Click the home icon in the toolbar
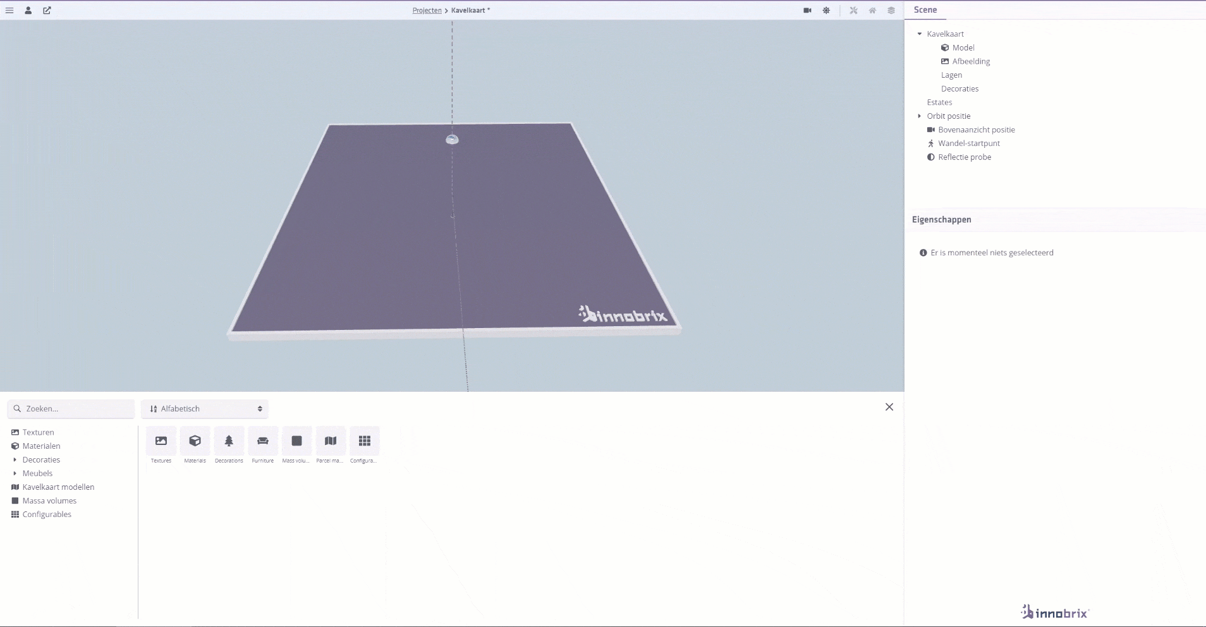The width and height of the screenshot is (1206, 627). pyautogui.click(x=872, y=10)
